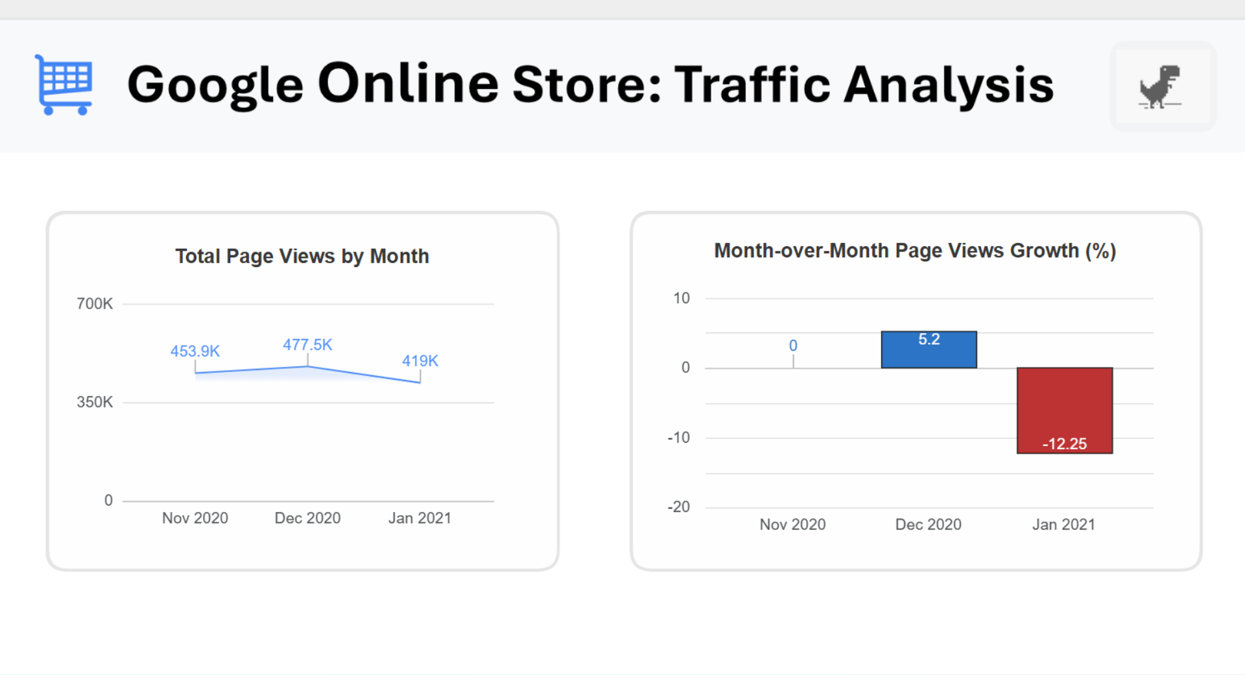The width and height of the screenshot is (1245, 700).
Task: Click Dec 2020 on the line chart axis
Action: [x=307, y=518]
